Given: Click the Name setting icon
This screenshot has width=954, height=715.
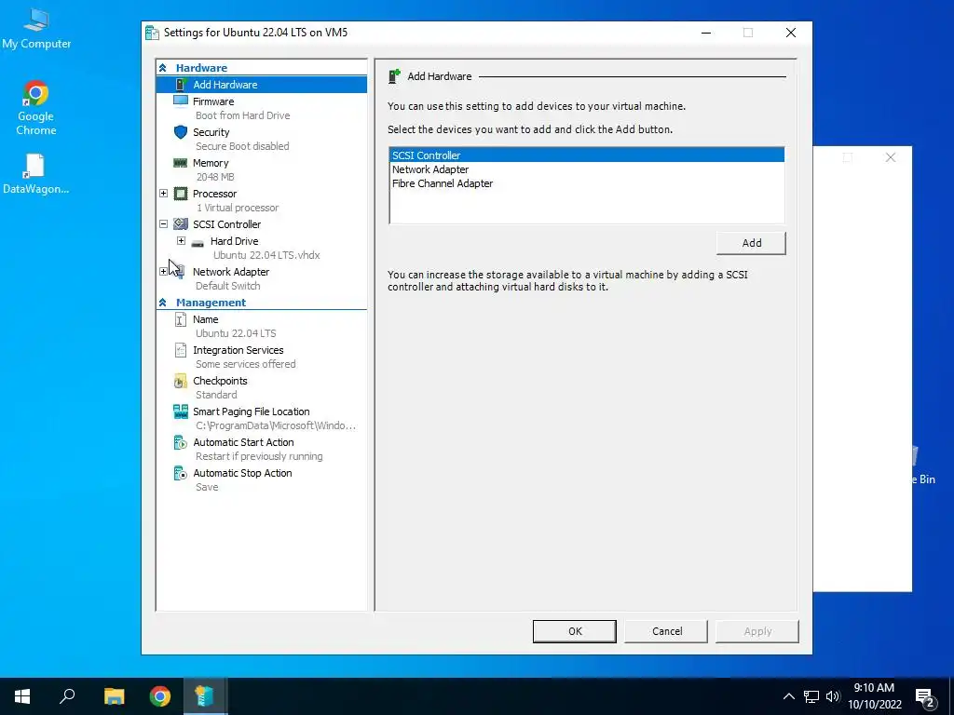Looking at the screenshot, I should click(x=181, y=319).
